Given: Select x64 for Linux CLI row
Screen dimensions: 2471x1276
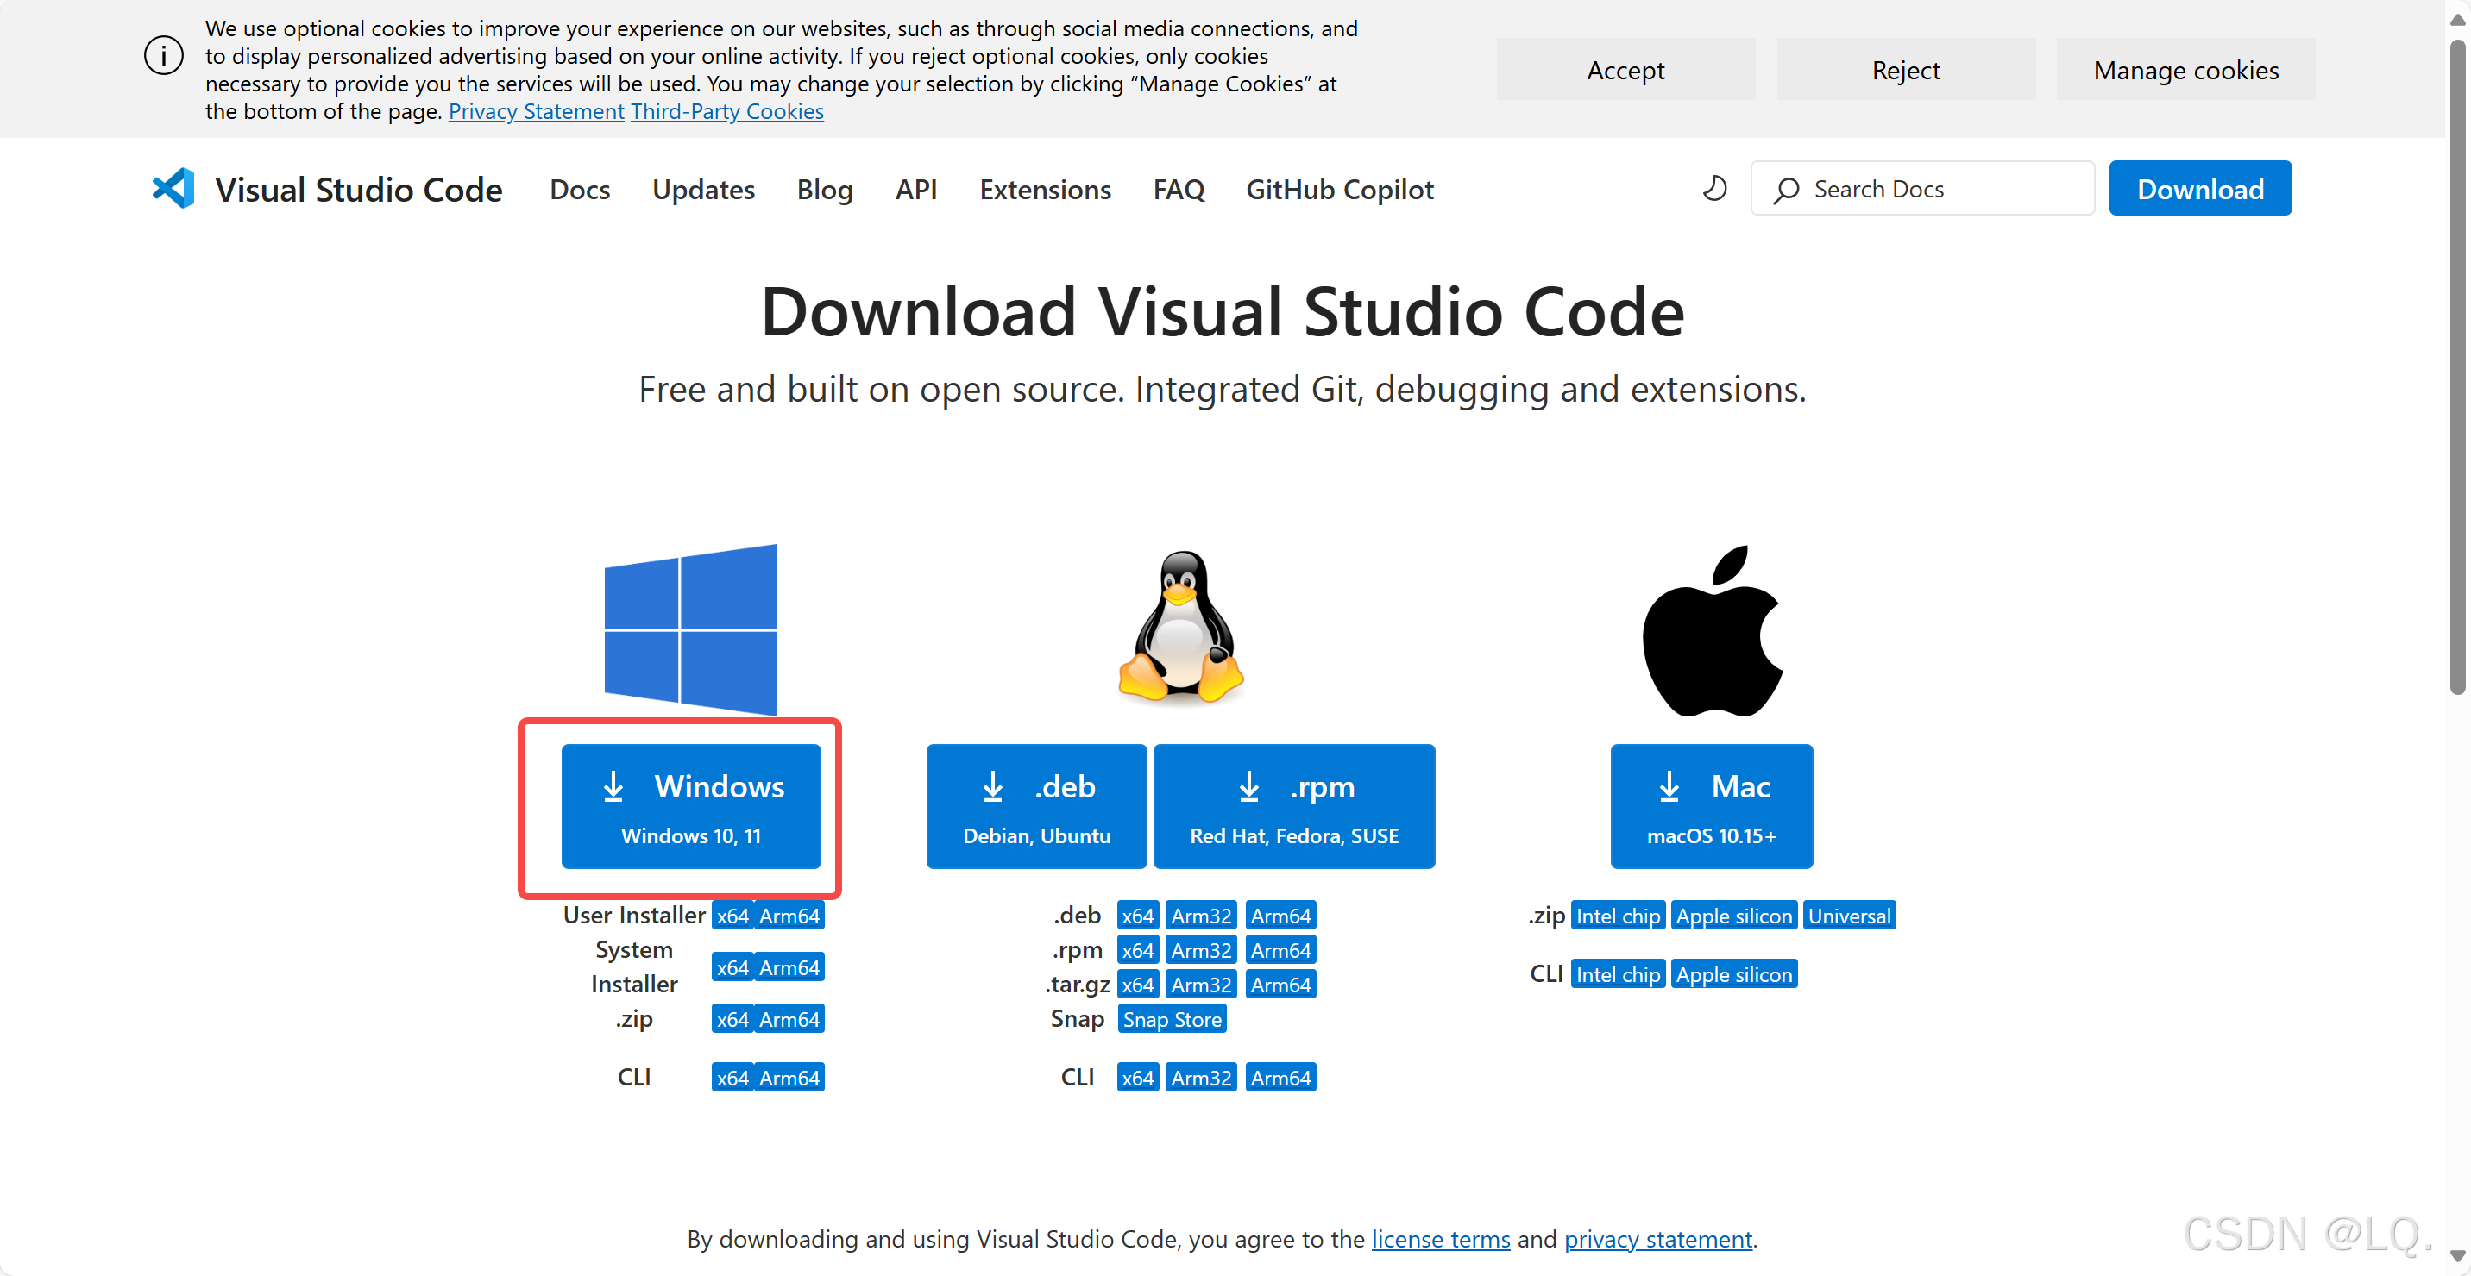Looking at the screenshot, I should 1138,1078.
